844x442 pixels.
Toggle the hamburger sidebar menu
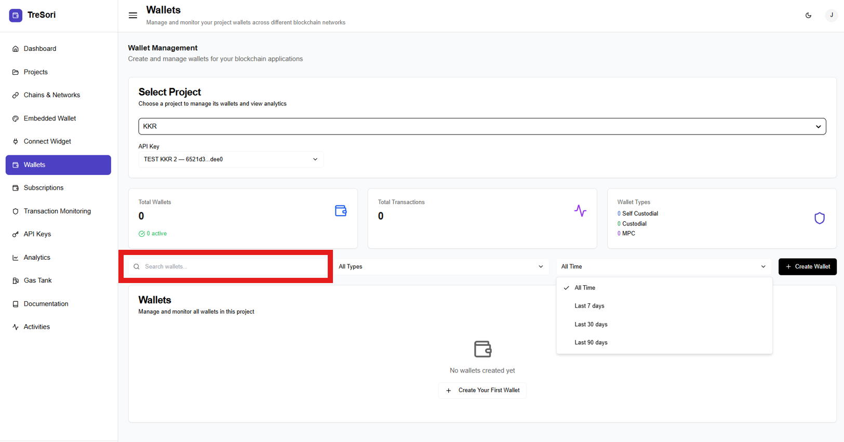pyautogui.click(x=133, y=16)
